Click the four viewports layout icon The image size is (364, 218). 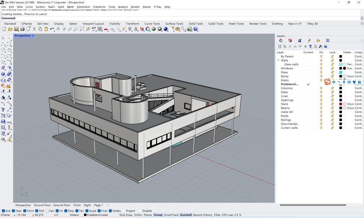click(100, 29)
